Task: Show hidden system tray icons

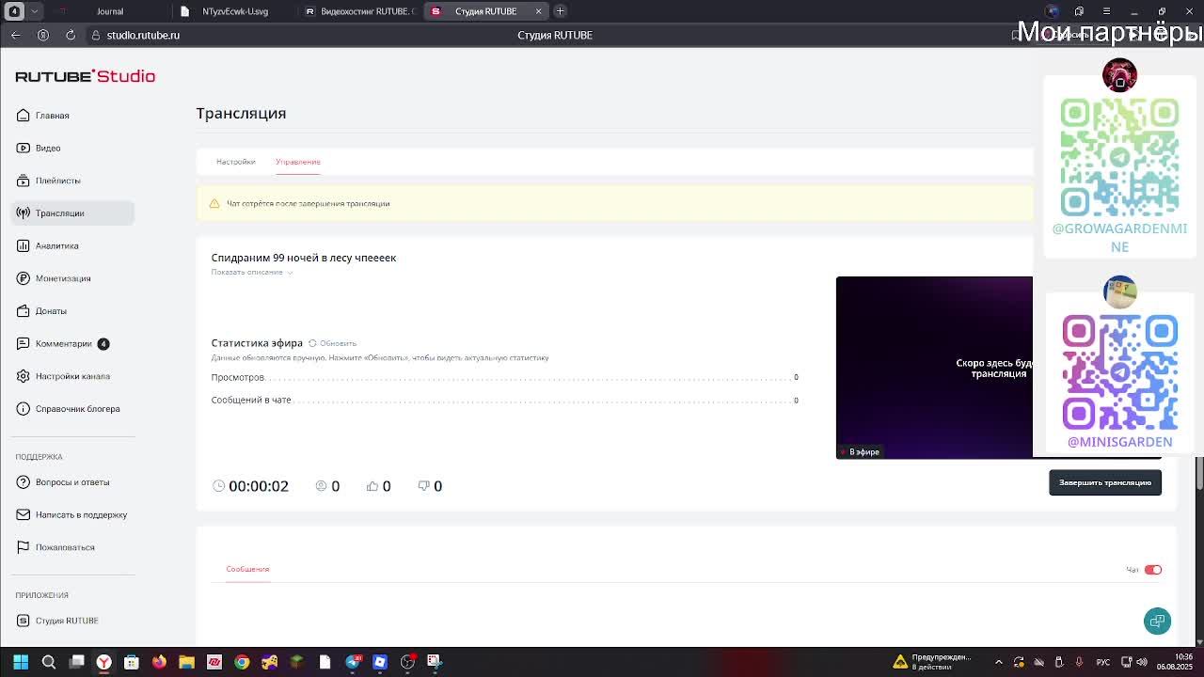Action: pos(999,662)
